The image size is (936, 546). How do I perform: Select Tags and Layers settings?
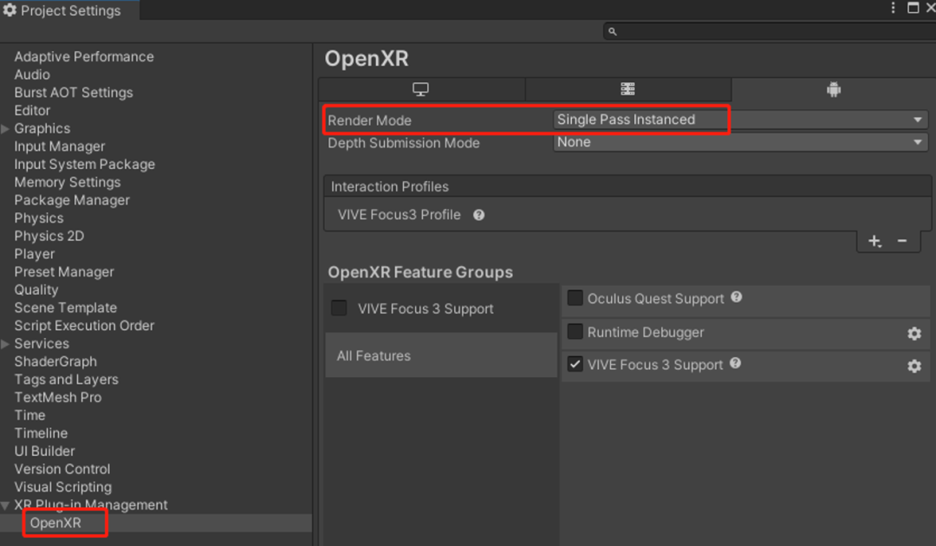[66, 379]
